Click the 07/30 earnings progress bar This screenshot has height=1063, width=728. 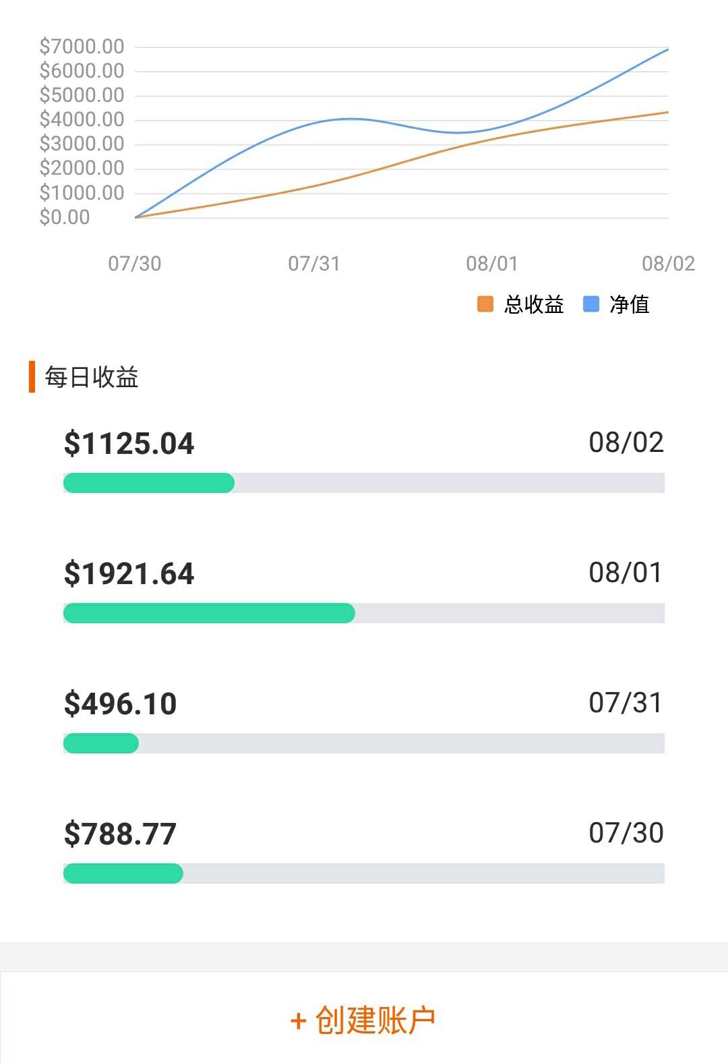[x=364, y=873]
